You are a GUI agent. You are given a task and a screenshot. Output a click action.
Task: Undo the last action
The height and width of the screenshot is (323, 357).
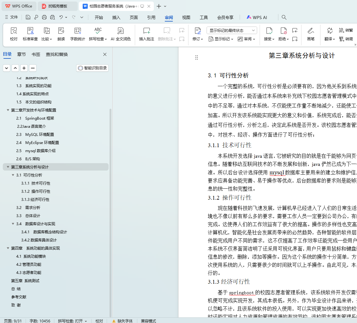(x=61, y=17)
